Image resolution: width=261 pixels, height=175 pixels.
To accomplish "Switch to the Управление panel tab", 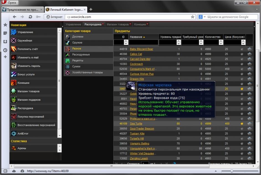I will (x=73, y=24).
